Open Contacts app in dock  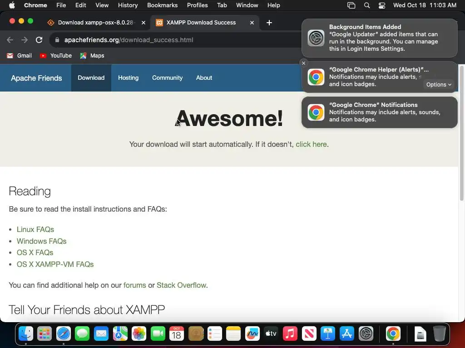196,334
